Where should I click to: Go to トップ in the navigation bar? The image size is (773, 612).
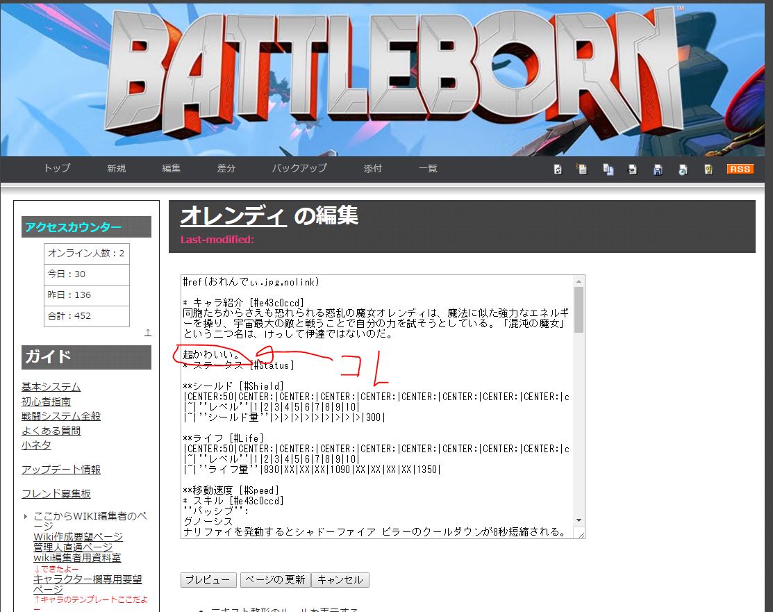57,168
